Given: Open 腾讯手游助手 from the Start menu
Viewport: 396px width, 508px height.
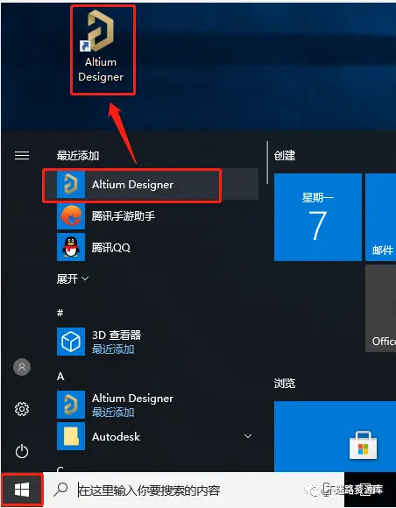Looking at the screenshot, I should [151, 215].
